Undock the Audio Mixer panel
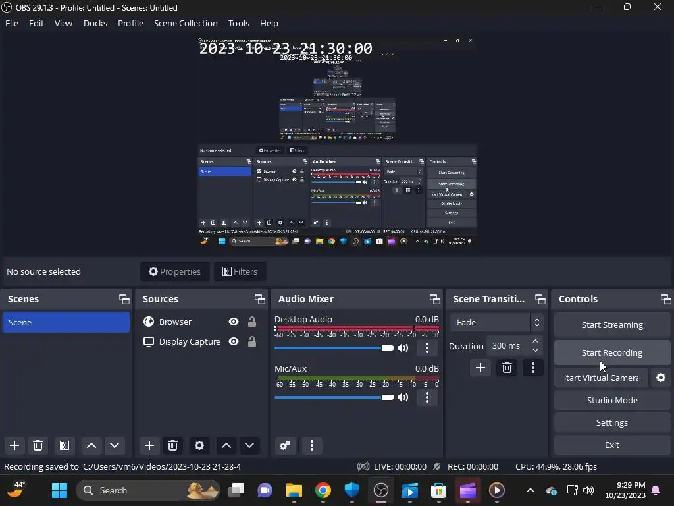Viewport: 674px width, 506px height. pyautogui.click(x=434, y=298)
